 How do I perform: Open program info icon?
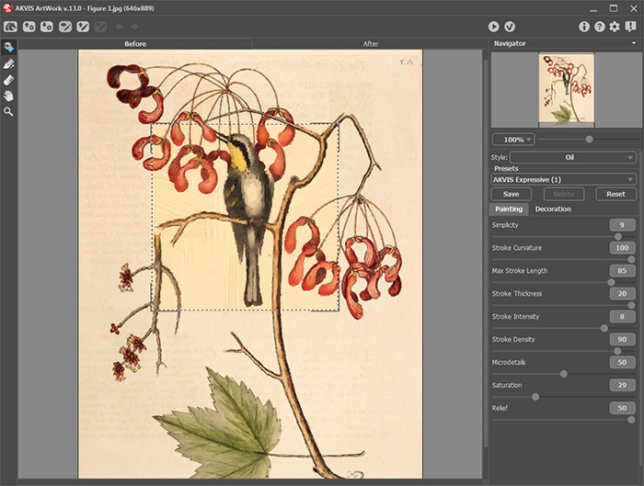[584, 27]
